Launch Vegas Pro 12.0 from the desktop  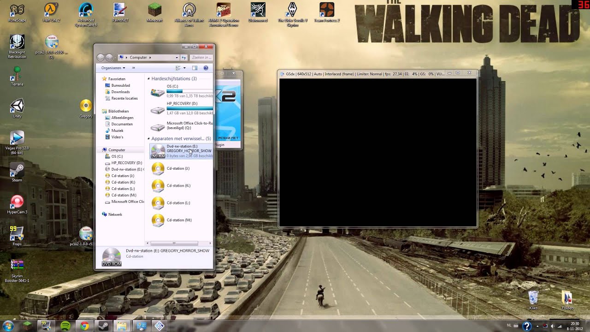17,143
